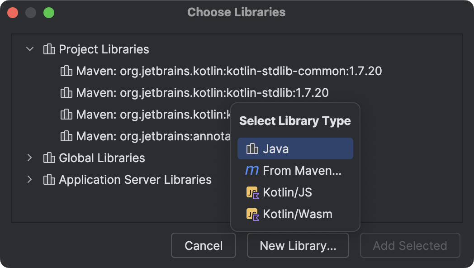Screen dimensions: 474x268
Task: Click the Add Selected button
Action: pos(409,245)
